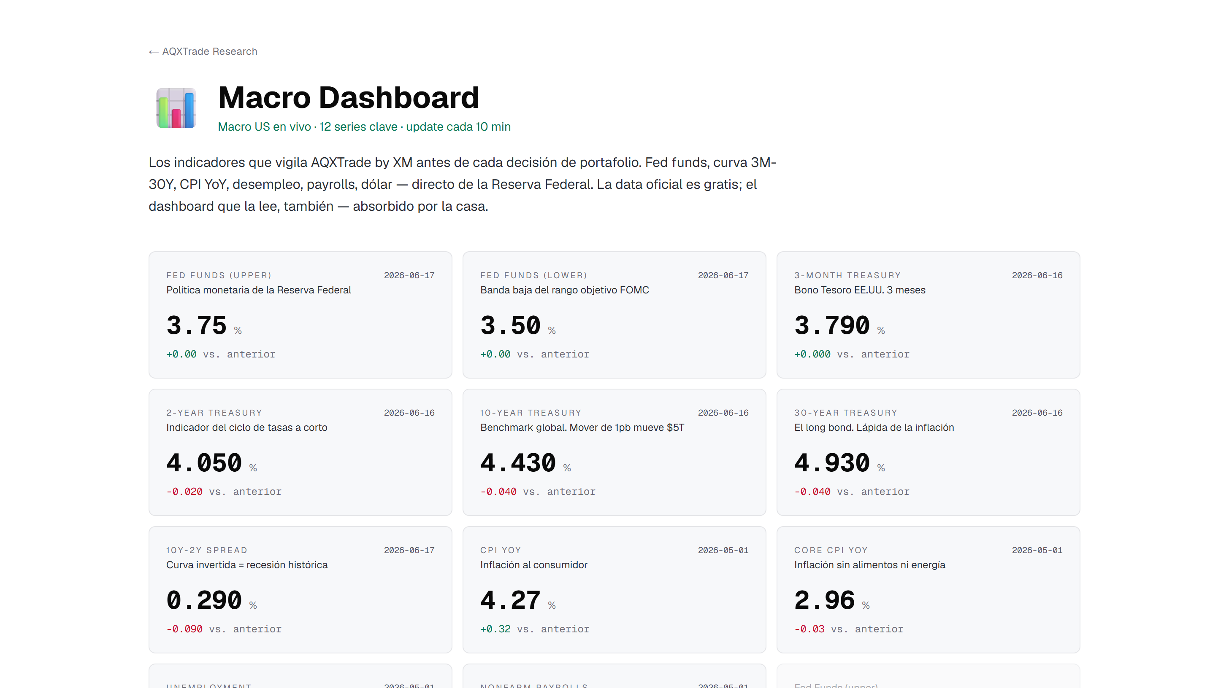Select the 10-Year Treasury card
The width and height of the screenshot is (1229, 688).
(x=614, y=452)
